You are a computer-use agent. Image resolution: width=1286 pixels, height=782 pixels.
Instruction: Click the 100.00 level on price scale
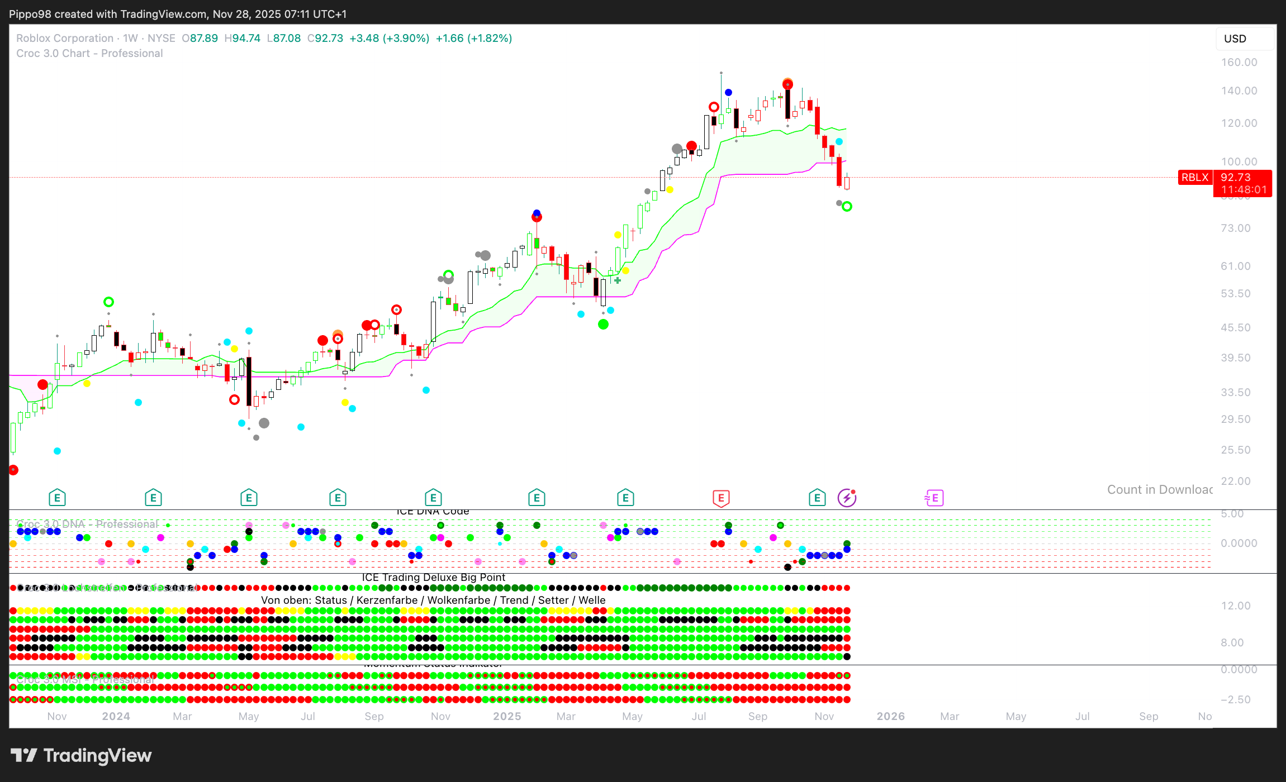[x=1238, y=161]
